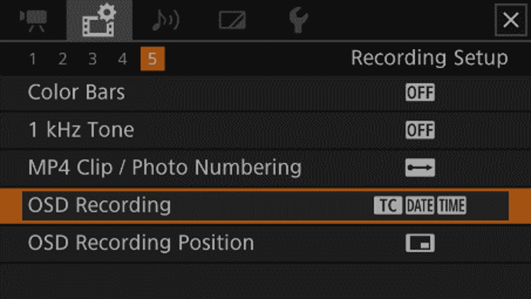Screen dimensions: 531x299
Task: Open OSD Recording Position options
Action: pos(141,243)
